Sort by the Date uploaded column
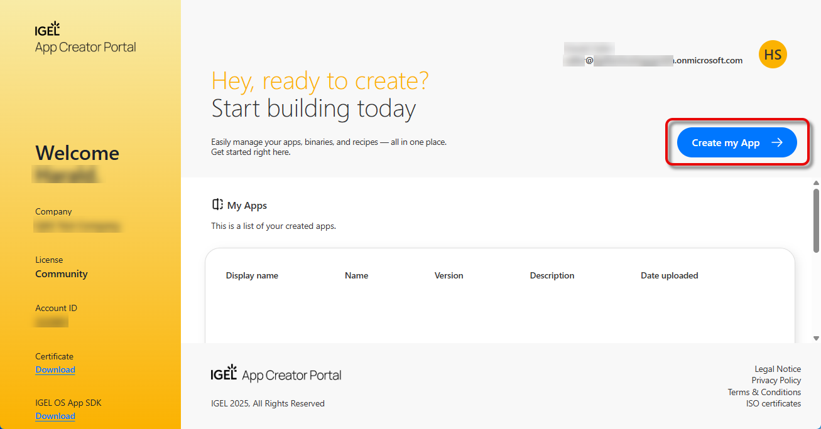The width and height of the screenshot is (821, 429). click(x=669, y=275)
